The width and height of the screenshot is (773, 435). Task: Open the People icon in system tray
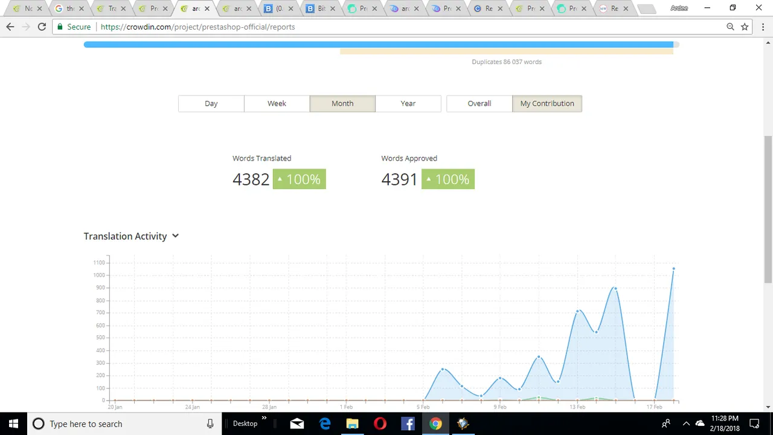[666, 424]
